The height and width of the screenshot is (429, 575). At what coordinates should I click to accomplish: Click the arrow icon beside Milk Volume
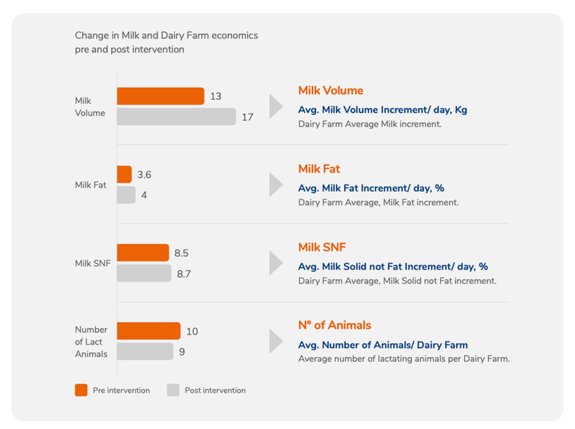click(276, 106)
